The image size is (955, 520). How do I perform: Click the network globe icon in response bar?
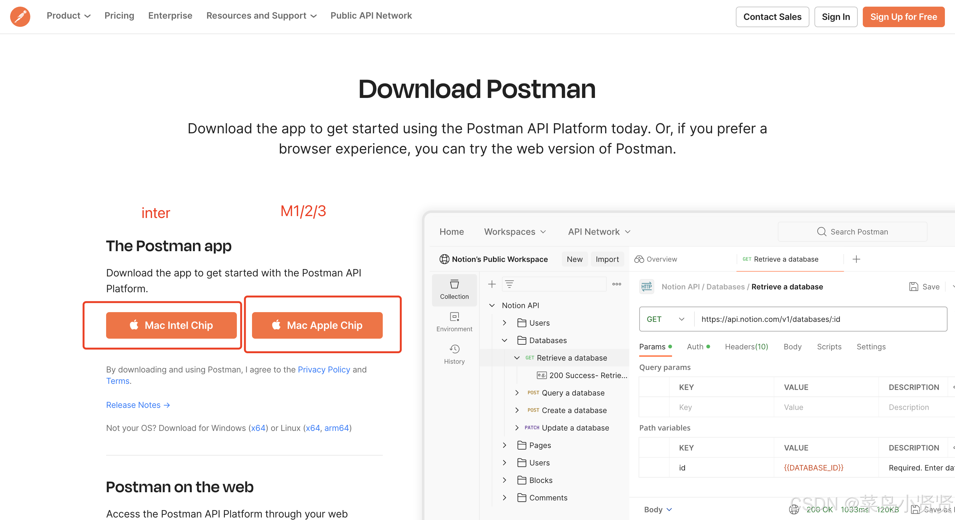point(794,510)
